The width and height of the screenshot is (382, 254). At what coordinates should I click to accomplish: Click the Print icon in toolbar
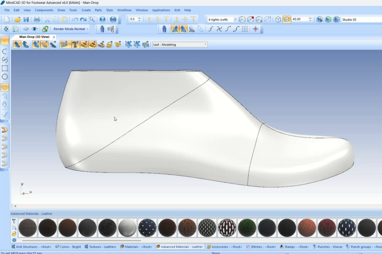pos(37,20)
